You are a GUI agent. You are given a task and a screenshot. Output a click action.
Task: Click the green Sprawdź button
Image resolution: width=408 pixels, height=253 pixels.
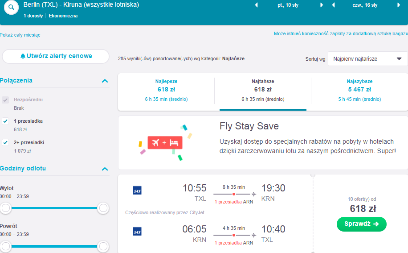362,224
